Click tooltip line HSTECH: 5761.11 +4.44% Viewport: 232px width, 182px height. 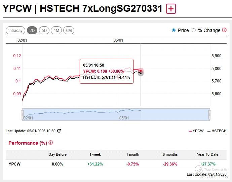[x=107, y=77]
